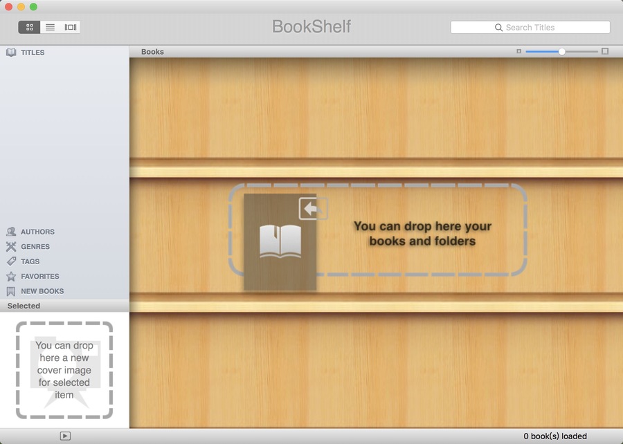This screenshot has height=444, width=623.
Task: Open the GENRES sidebar section
Action: point(35,247)
